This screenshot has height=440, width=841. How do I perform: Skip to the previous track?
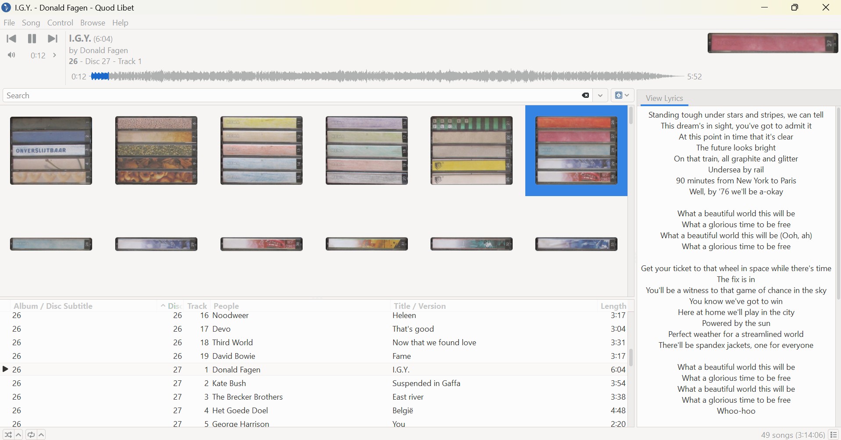tap(11, 39)
